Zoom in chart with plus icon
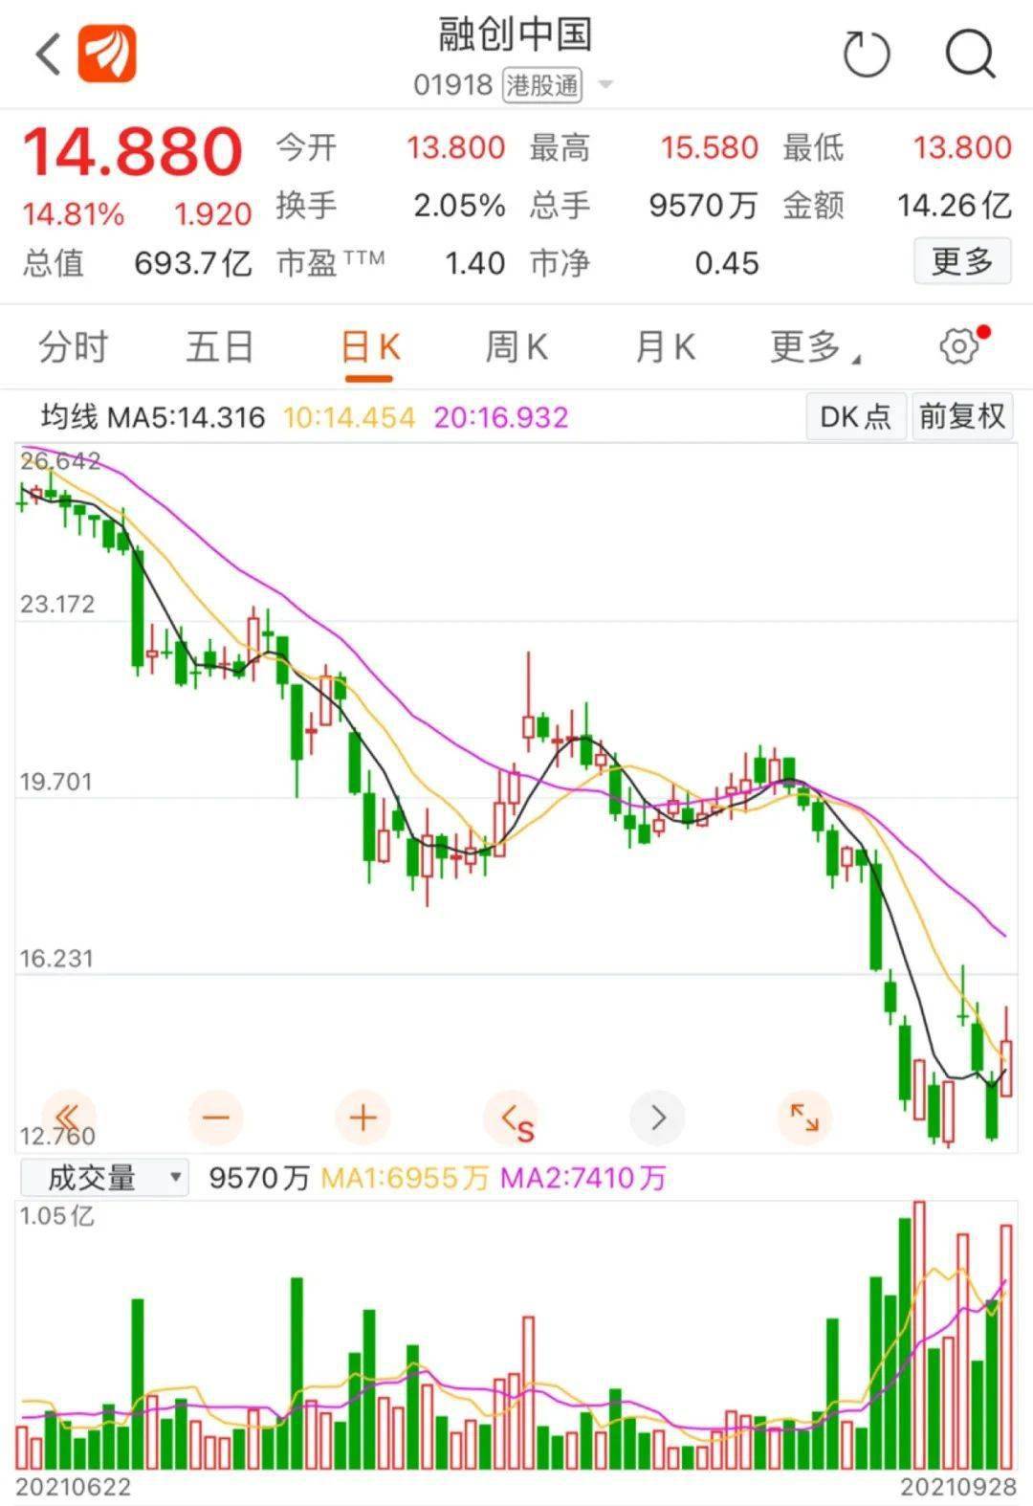The height and width of the screenshot is (1506, 1033). coord(363,1118)
